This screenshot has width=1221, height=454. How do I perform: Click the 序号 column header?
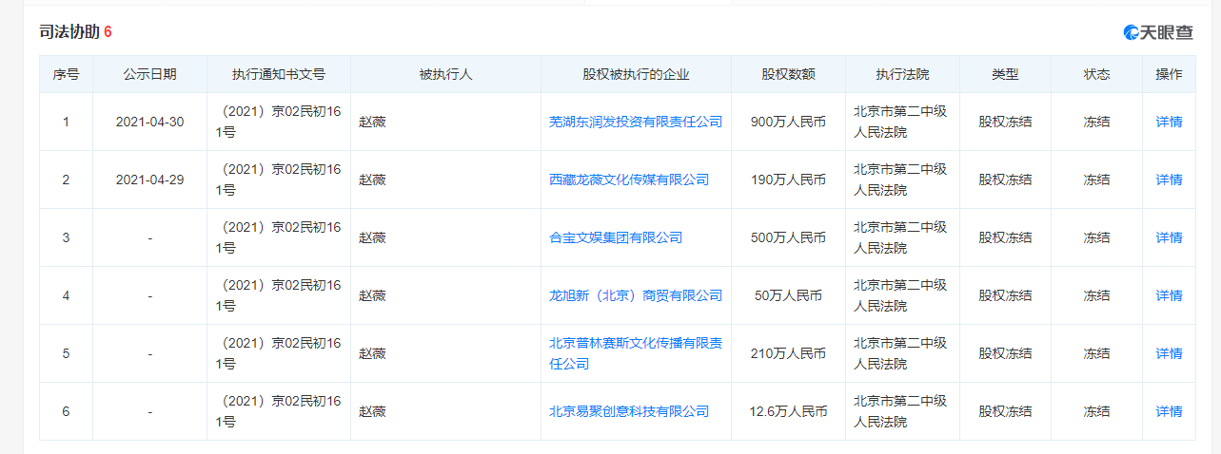click(x=66, y=74)
